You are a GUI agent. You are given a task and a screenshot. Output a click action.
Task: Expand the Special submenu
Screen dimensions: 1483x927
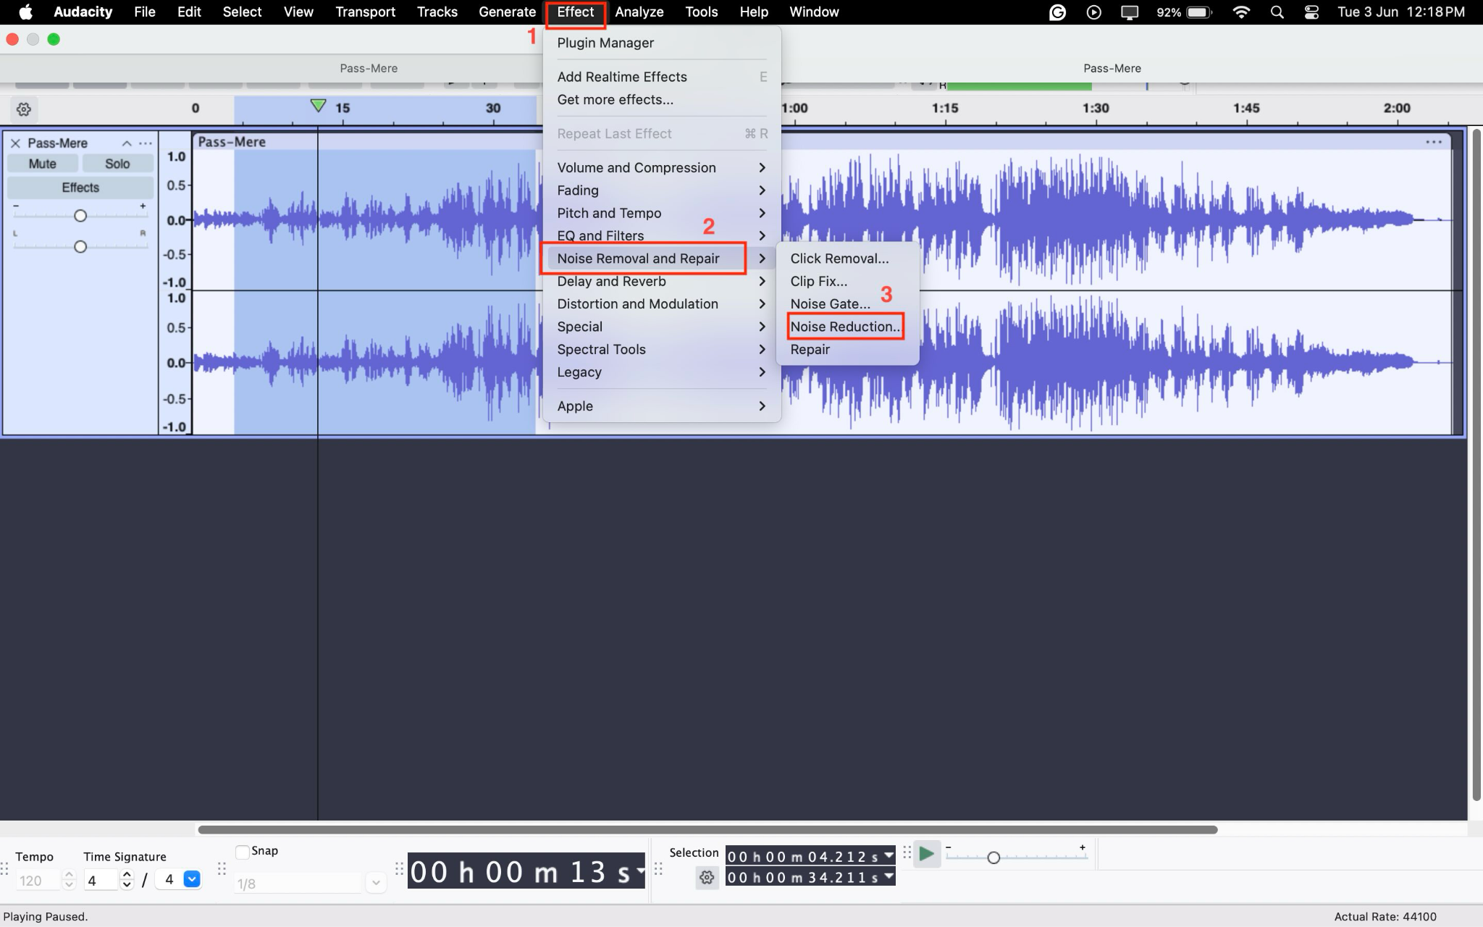pos(661,327)
